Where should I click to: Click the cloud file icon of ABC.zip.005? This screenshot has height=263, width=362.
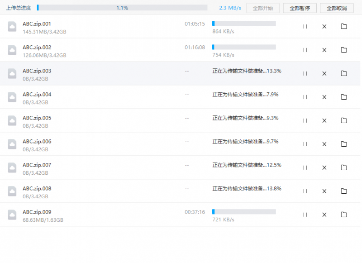[12, 120]
